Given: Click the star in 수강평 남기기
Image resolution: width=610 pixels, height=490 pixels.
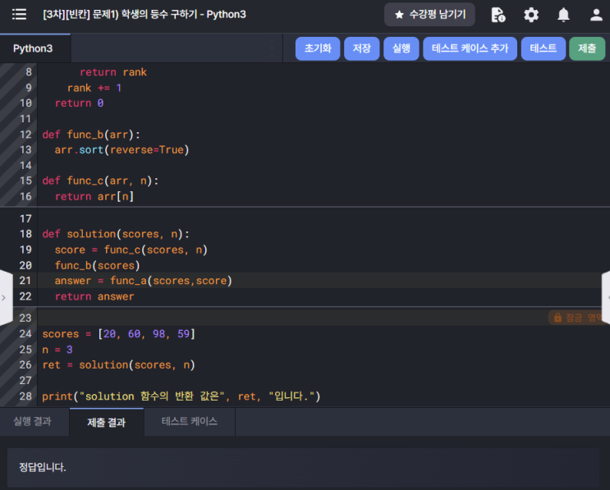Looking at the screenshot, I should pos(399,15).
